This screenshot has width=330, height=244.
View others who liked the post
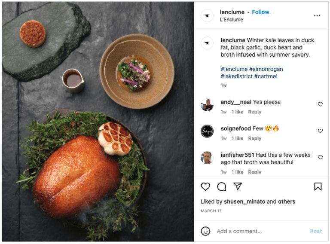coord(287,201)
